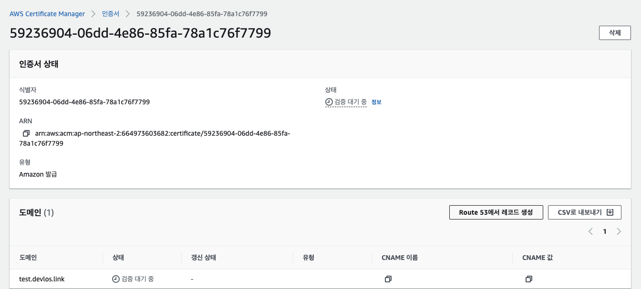Click the certificate ID page heading

[x=140, y=33]
